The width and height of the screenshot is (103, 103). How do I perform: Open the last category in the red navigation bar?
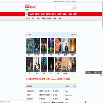[x=75, y=14]
